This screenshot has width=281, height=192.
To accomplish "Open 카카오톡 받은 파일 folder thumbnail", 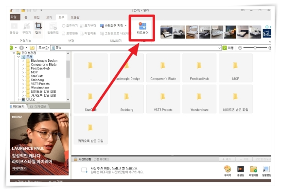I will tap(91, 130).
